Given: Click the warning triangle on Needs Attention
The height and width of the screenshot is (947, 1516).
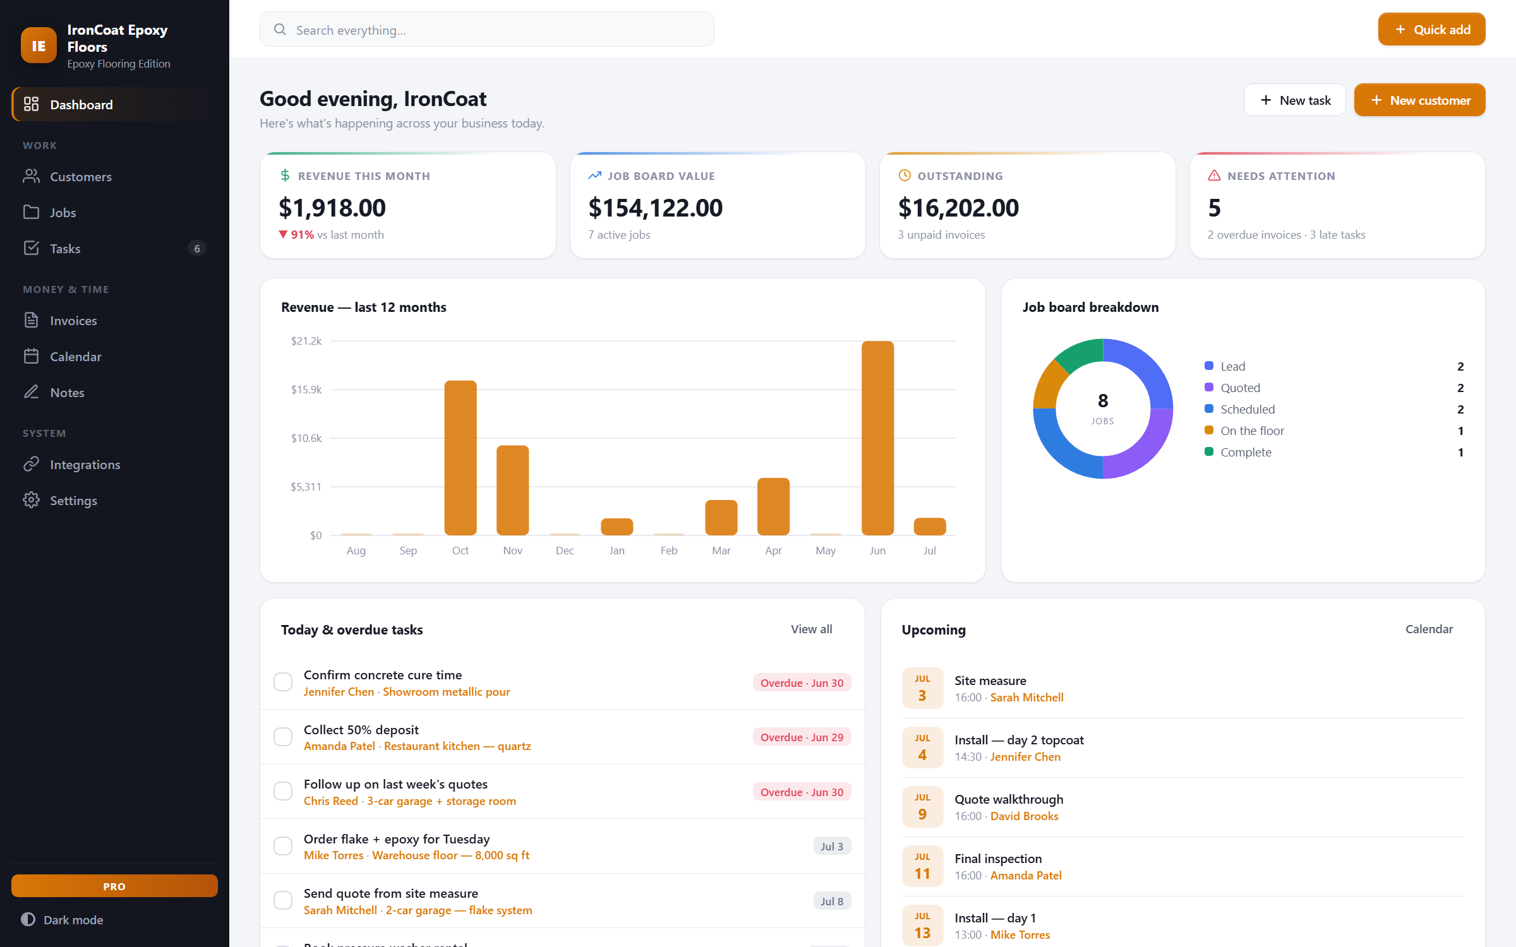Looking at the screenshot, I should [x=1214, y=176].
